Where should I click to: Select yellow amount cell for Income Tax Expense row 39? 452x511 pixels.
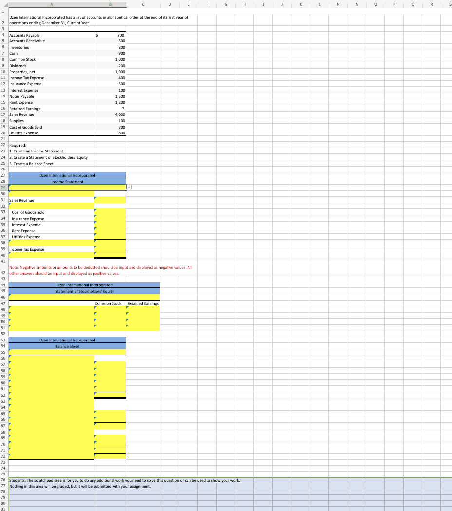click(110, 249)
